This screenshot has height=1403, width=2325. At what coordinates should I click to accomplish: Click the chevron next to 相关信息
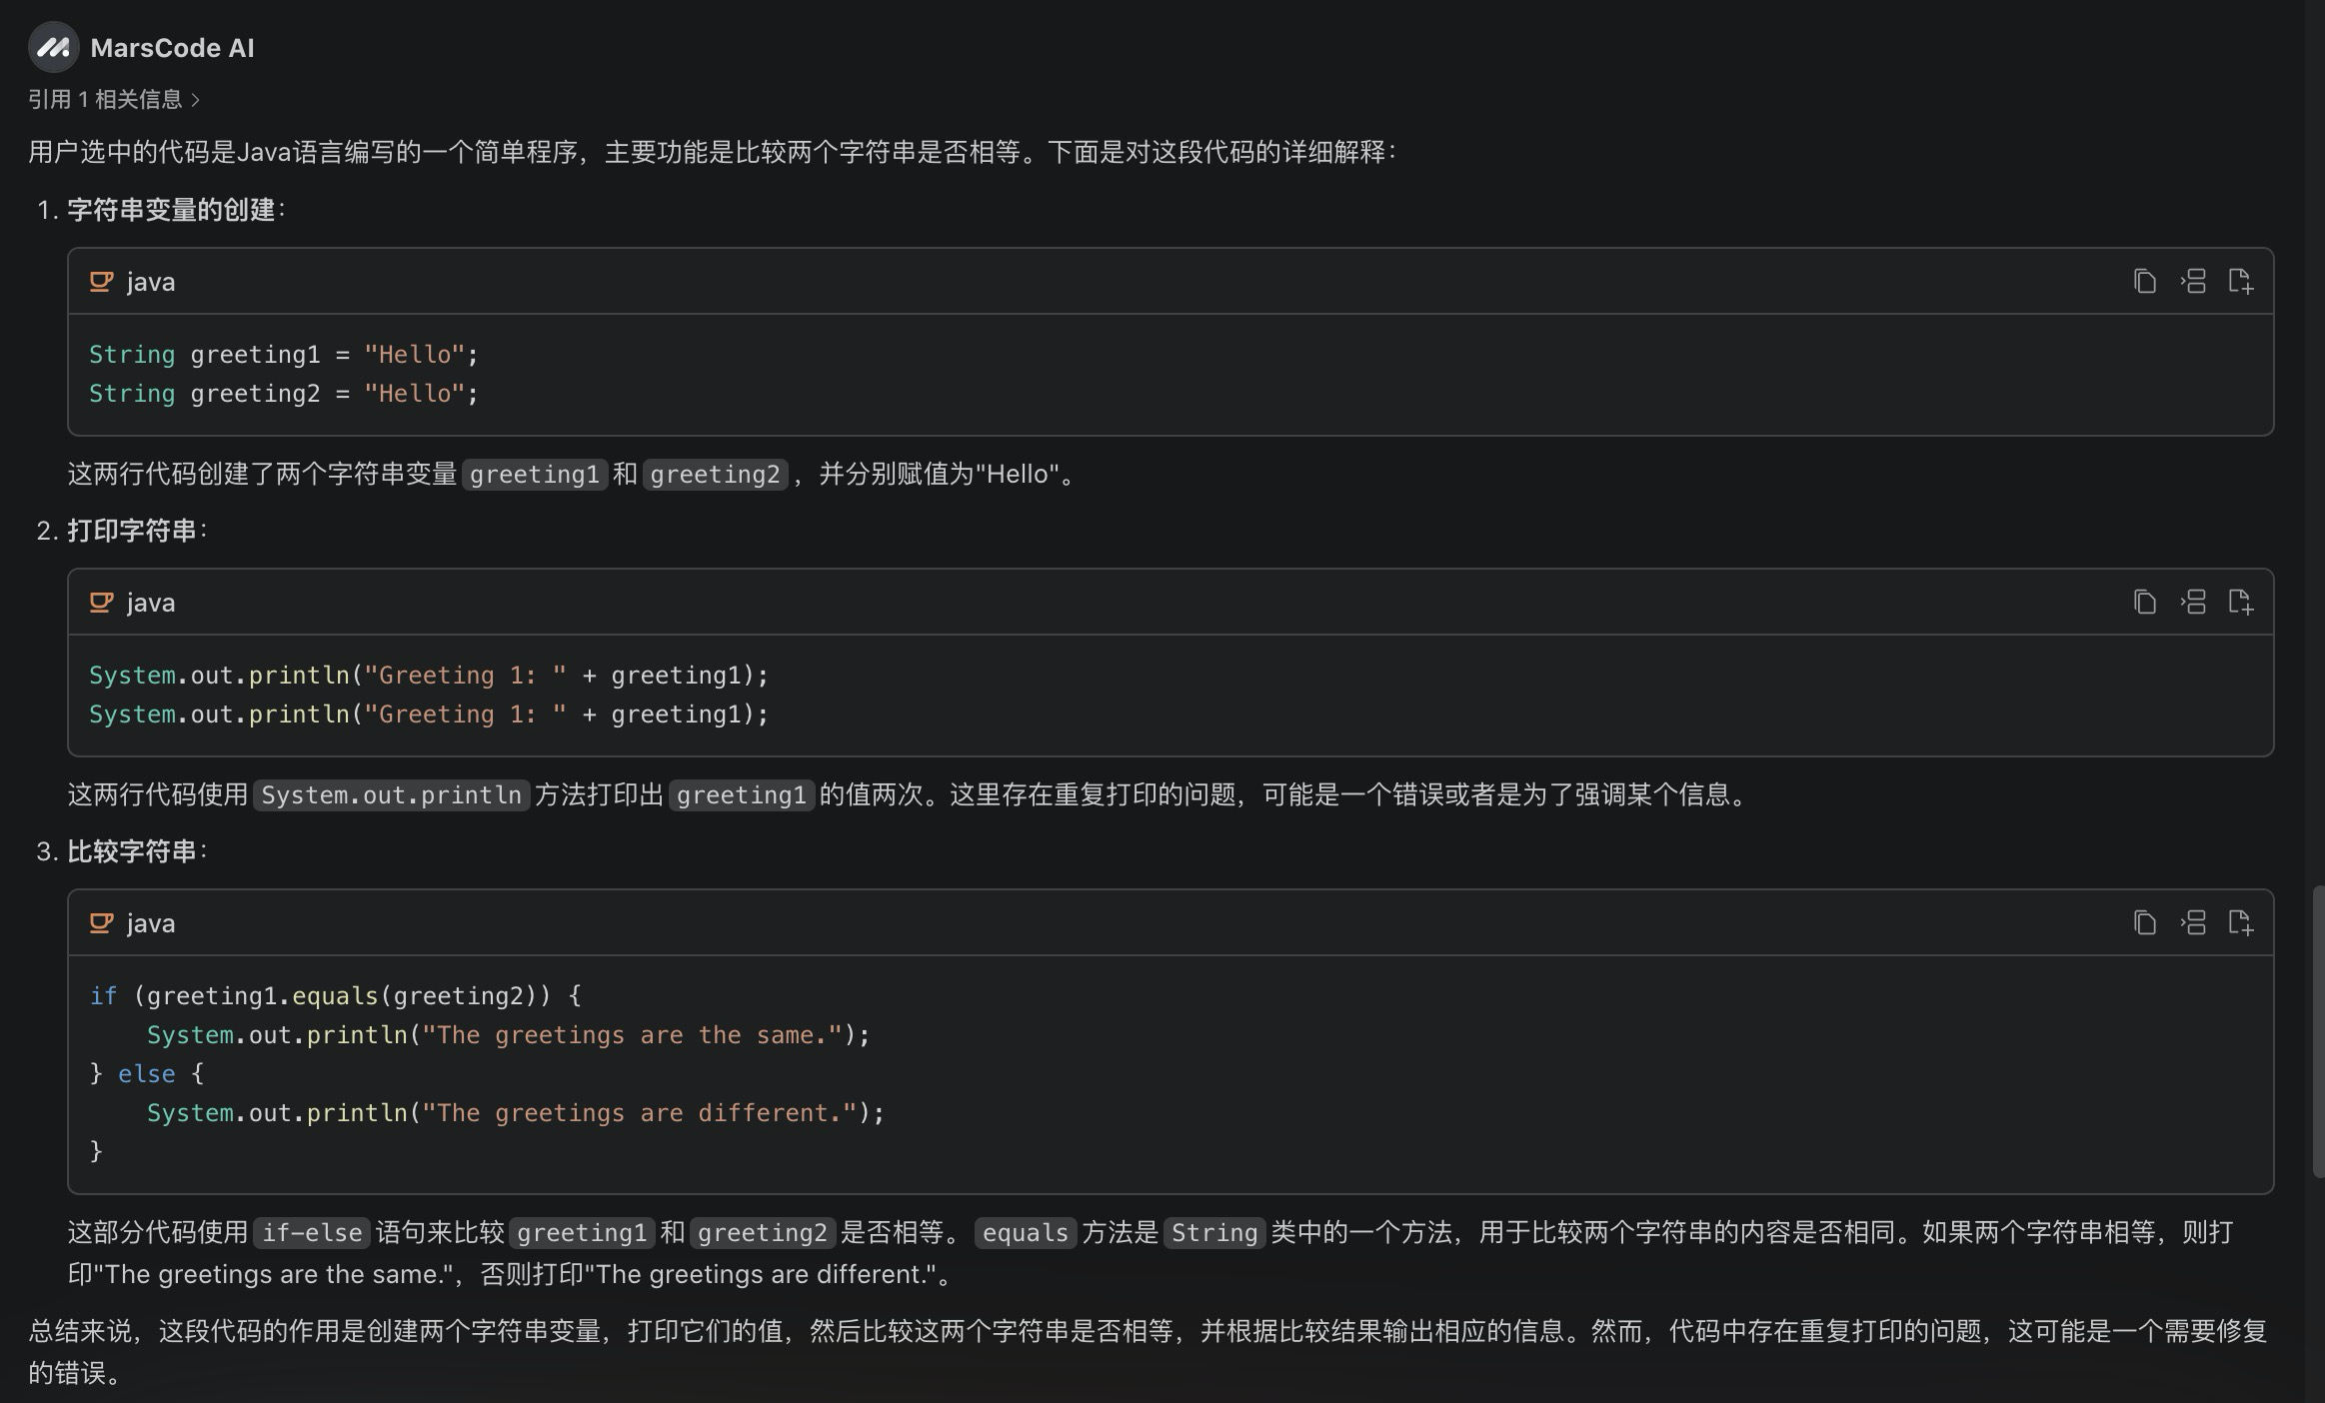coord(195,100)
